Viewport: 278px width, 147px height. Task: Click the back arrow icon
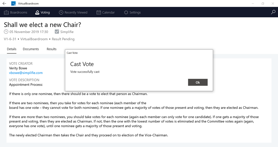[4, 3]
